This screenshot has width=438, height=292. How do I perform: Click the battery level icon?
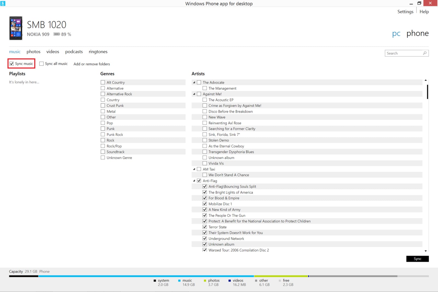point(57,34)
